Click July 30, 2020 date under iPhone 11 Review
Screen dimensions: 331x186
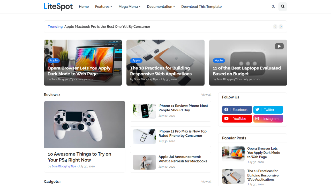pos(167,116)
